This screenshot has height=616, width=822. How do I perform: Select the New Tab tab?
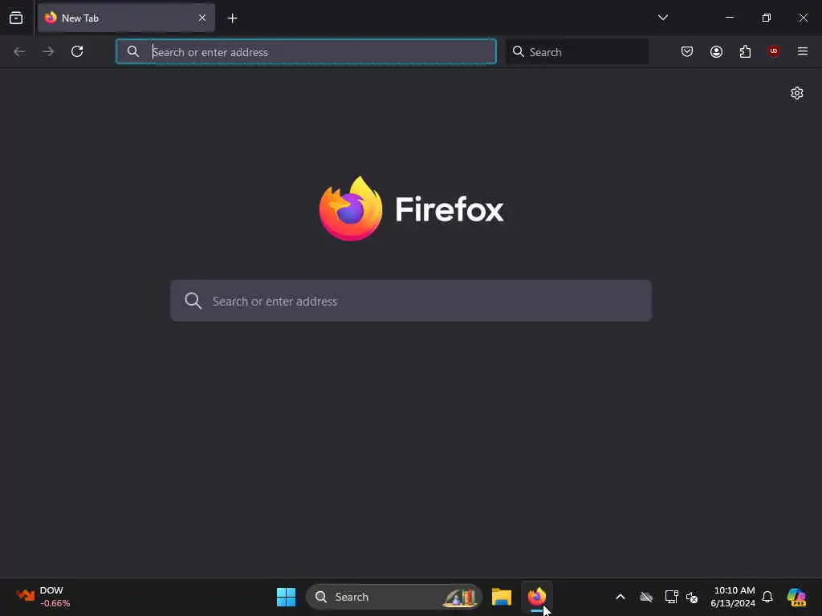pyautogui.click(x=126, y=18)
